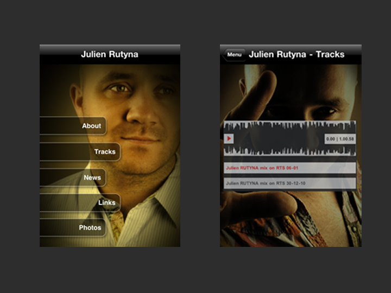The height and width of the screenshot is (293, 391).
Task: Select track Julien RUTYNA mix on RTS 30-12-10
Action: pos(289,183)
